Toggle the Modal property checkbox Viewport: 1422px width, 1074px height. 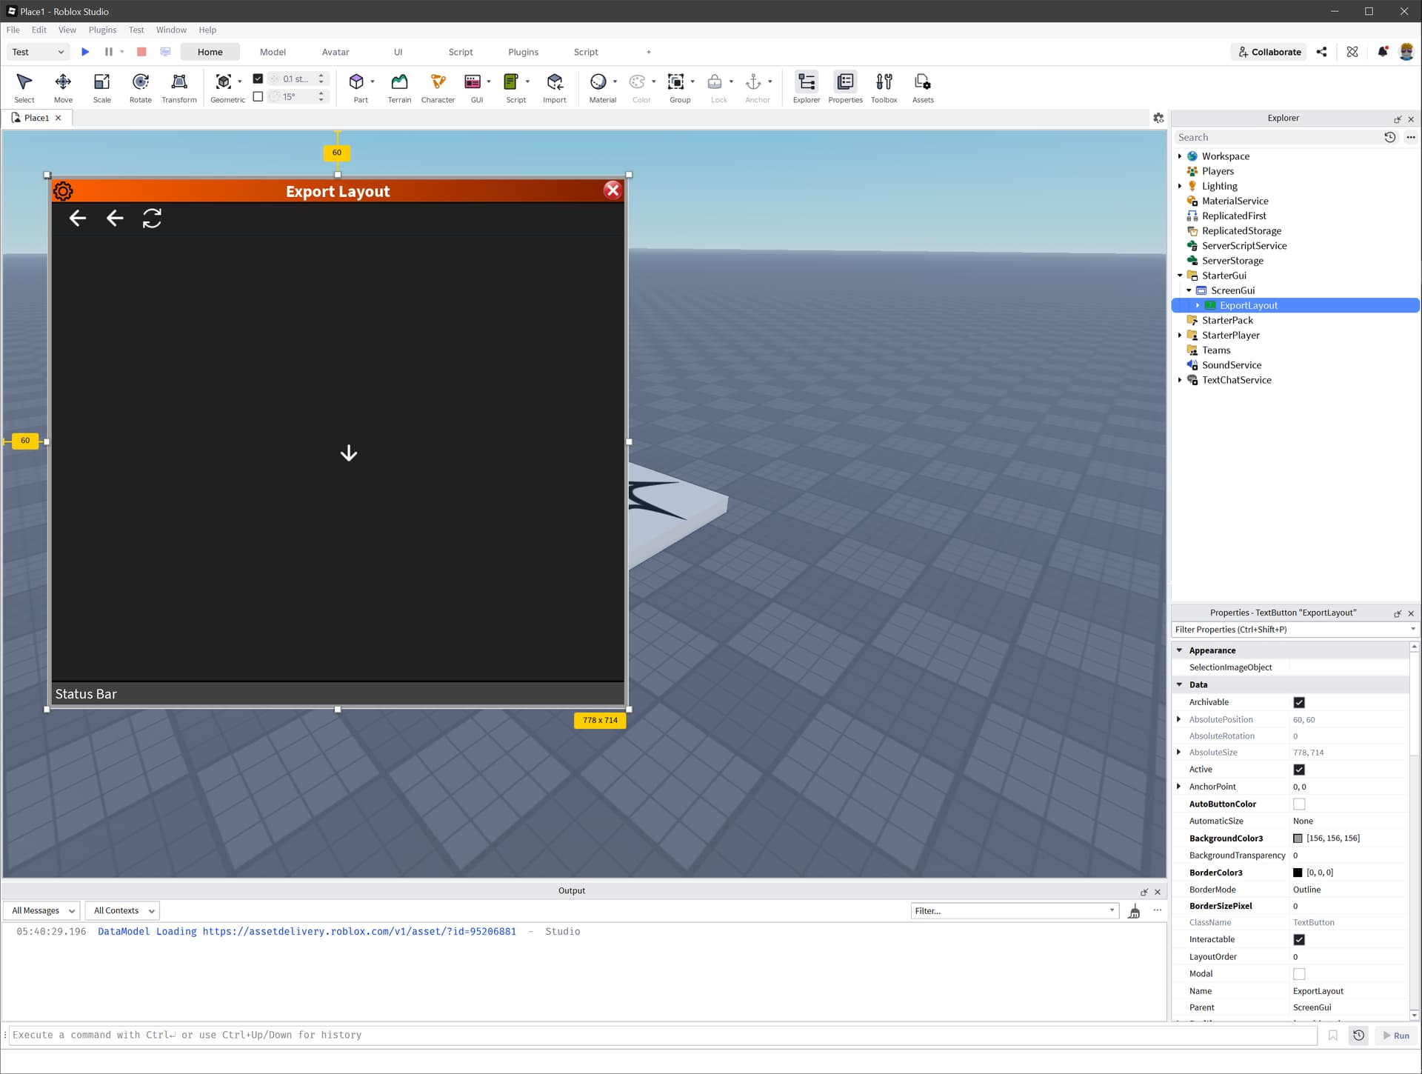[x=1298, y=974]
